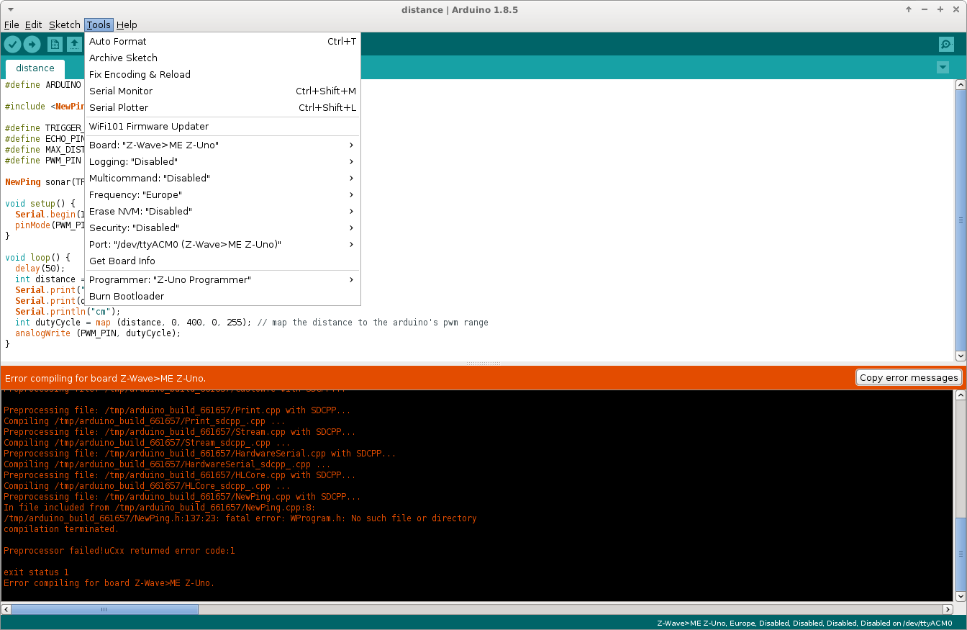
Task: Click the 'WProgram.h: No such file' error line
Action: tap(240, 518)
